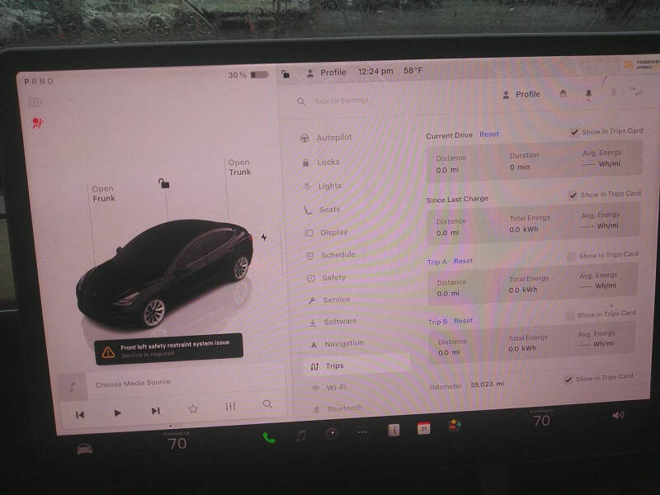This screenshot has height=495, width=660.
Task: Rename Trip A label
Action: click(436, 262)
